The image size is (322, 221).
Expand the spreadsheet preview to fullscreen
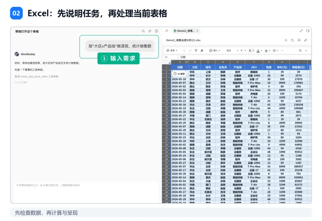(301, 31)
